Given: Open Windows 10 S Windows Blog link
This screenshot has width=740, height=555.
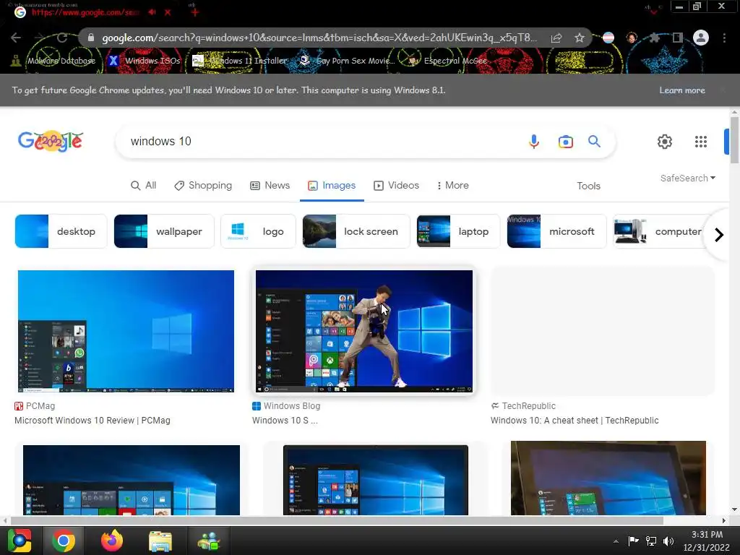Looking at the screenshot, I should point(285,421).
